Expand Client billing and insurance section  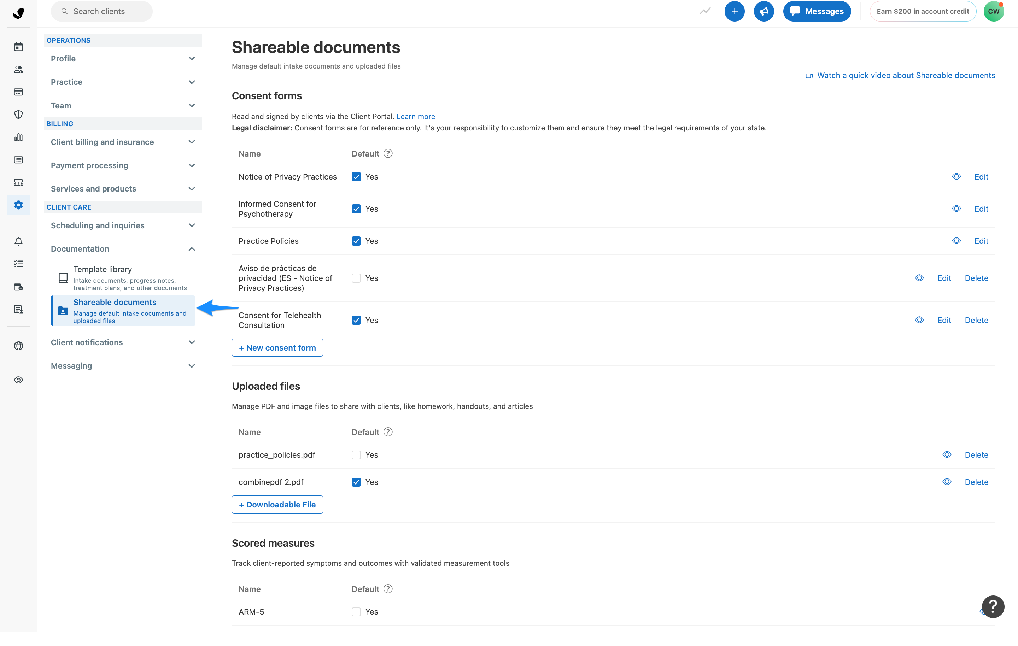point(123,142)
